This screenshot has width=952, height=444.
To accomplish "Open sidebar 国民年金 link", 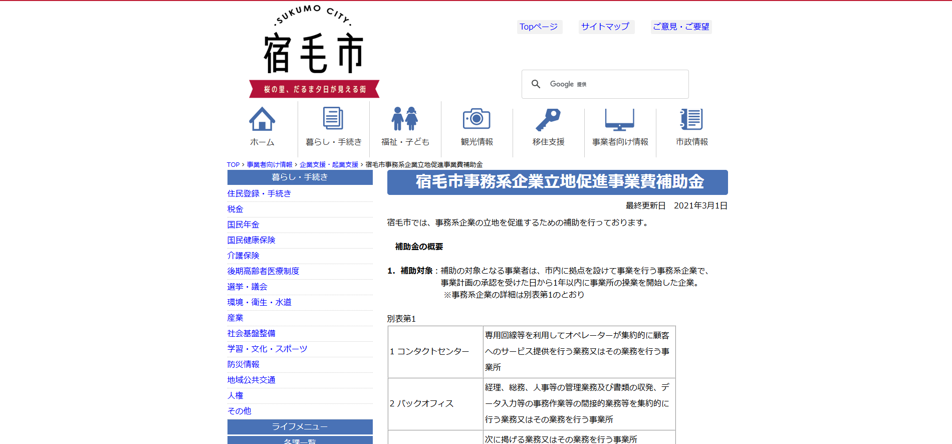I will (x=243, y=225).
